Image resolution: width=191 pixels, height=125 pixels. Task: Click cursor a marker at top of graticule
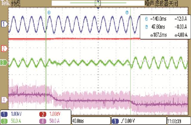pyautogui.click(x=49, y=12)
